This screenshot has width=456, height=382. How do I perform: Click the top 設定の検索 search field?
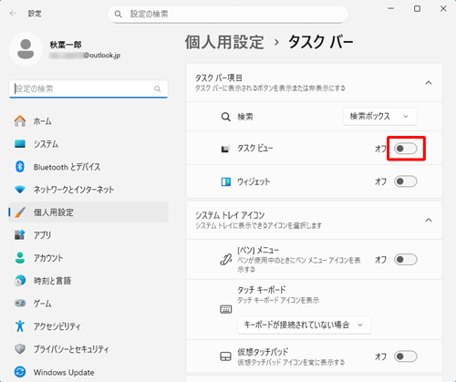point(228,14)
